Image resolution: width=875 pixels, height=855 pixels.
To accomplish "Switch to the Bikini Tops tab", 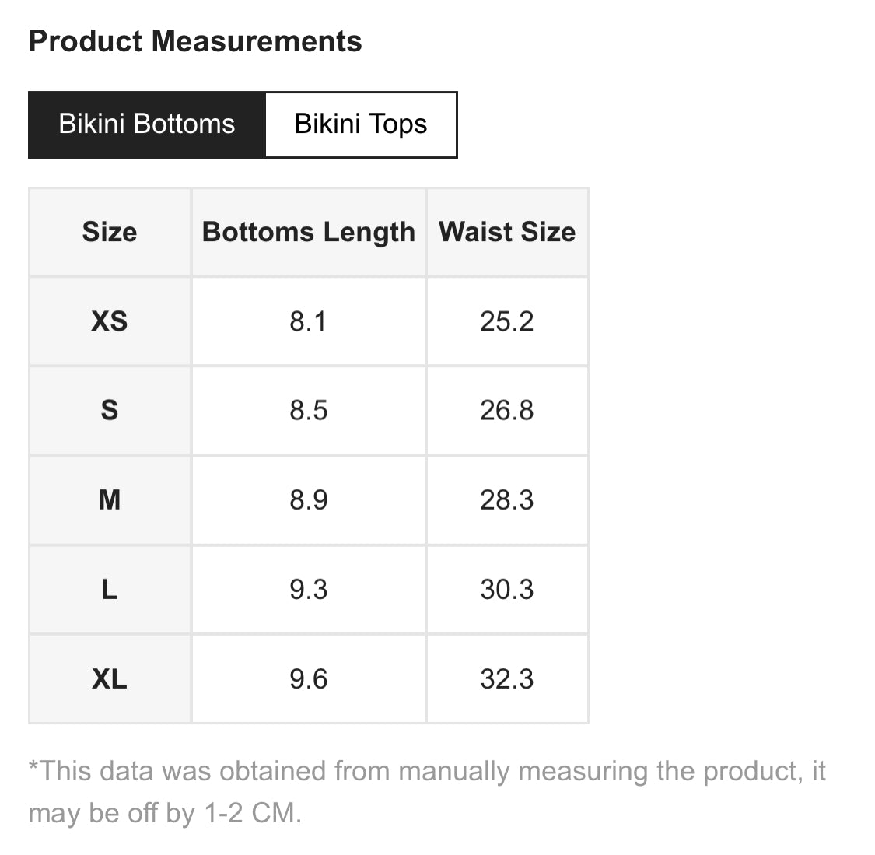I will [x=361, y=124].
